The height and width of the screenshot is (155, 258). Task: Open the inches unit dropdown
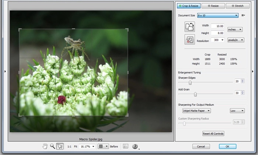tap(235, 30)
